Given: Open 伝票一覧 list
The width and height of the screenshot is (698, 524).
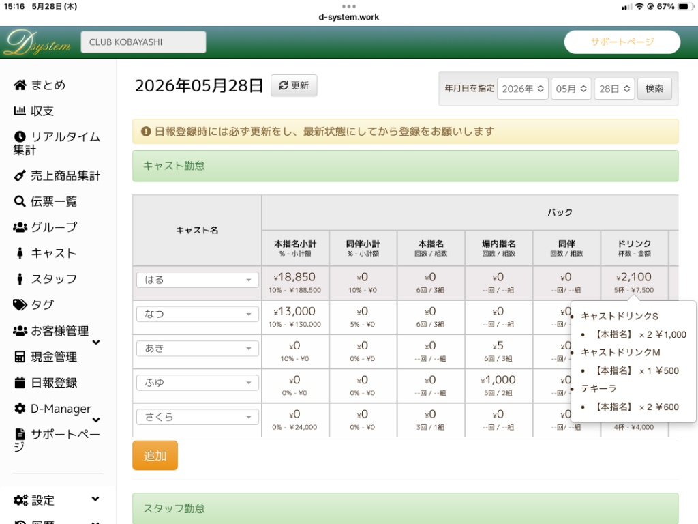Looking at the screenshot, I should pos(53,201).
